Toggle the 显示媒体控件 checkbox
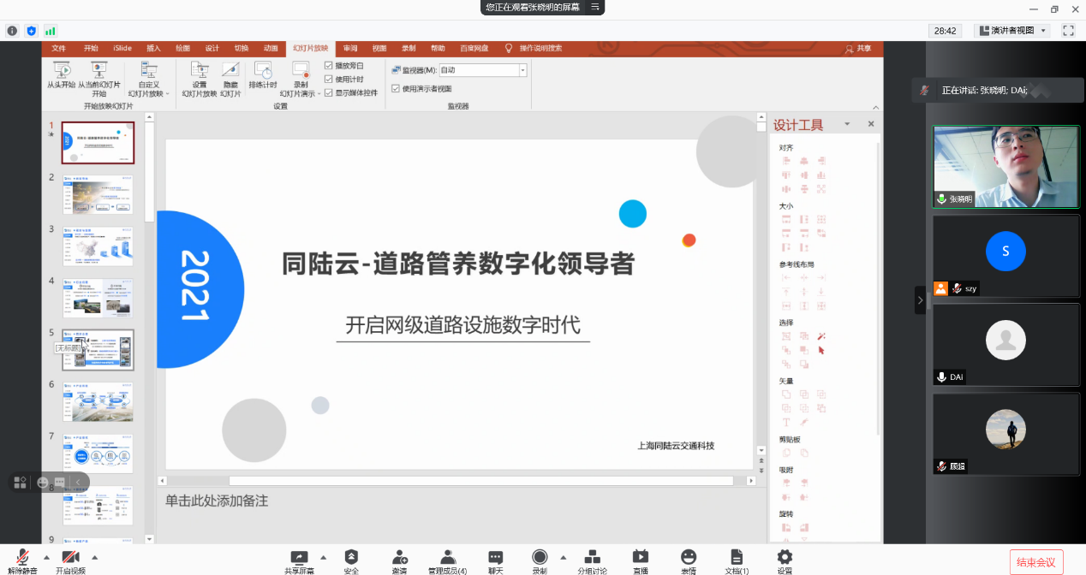 [x=329, y=93]
